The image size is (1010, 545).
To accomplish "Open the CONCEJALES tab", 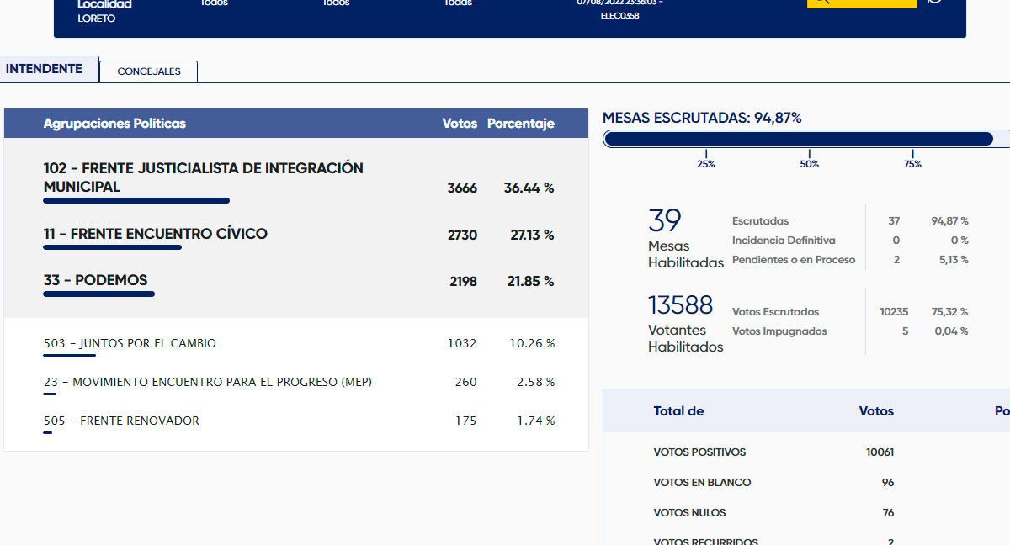I will [148, 71].
